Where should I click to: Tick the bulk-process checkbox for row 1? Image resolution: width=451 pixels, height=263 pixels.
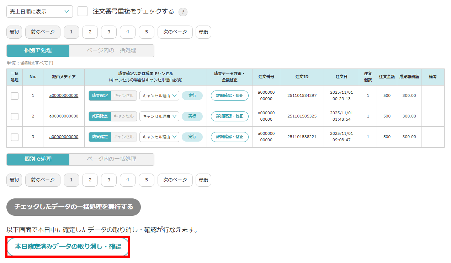pyautogui.click(x=15, y=96)
